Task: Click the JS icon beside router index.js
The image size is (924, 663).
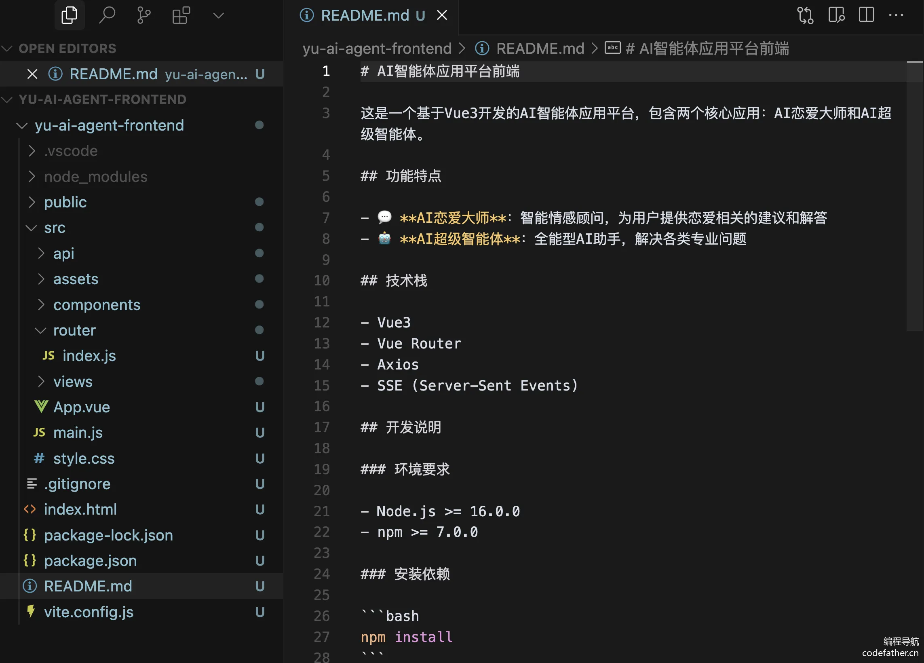Action: (x=49, y=356)
